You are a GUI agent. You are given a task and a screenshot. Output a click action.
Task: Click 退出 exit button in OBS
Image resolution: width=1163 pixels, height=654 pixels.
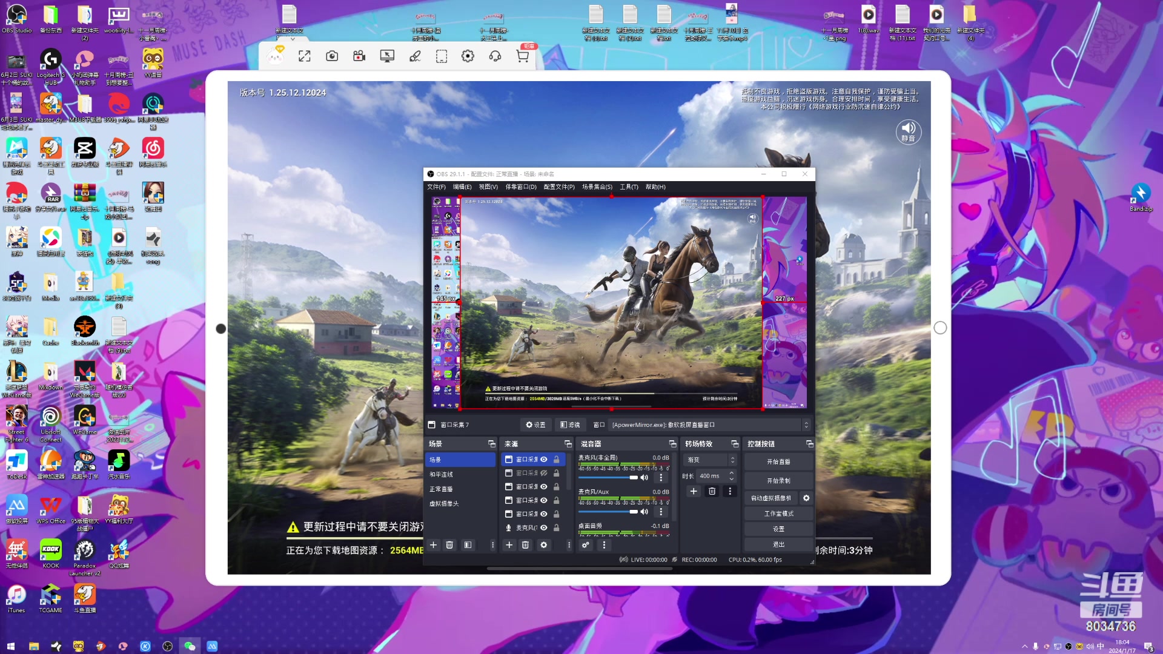(778, 544)
